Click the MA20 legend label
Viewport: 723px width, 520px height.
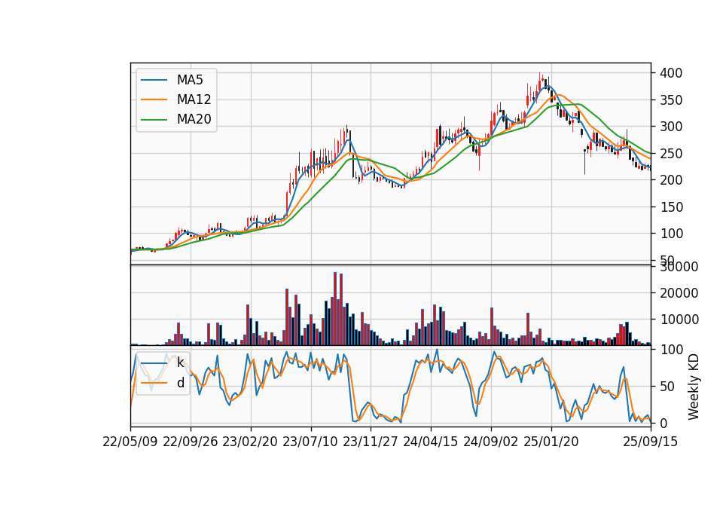(x=194, y=119)
